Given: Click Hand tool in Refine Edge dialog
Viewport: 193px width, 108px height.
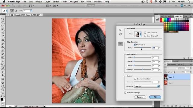Looking at the screenshot, I should click(x=120, y=34).
